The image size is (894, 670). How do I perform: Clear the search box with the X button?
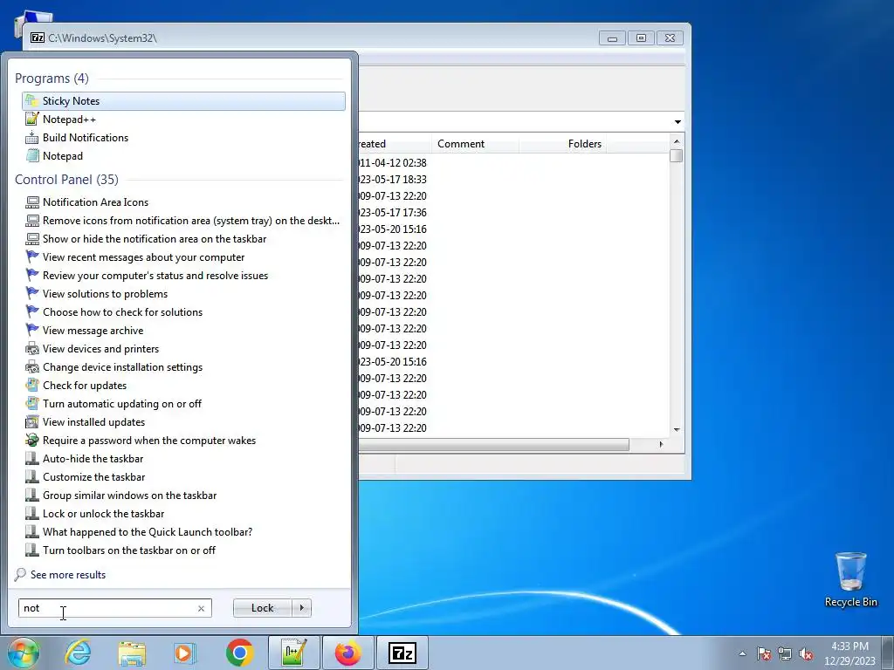[201, 608]
